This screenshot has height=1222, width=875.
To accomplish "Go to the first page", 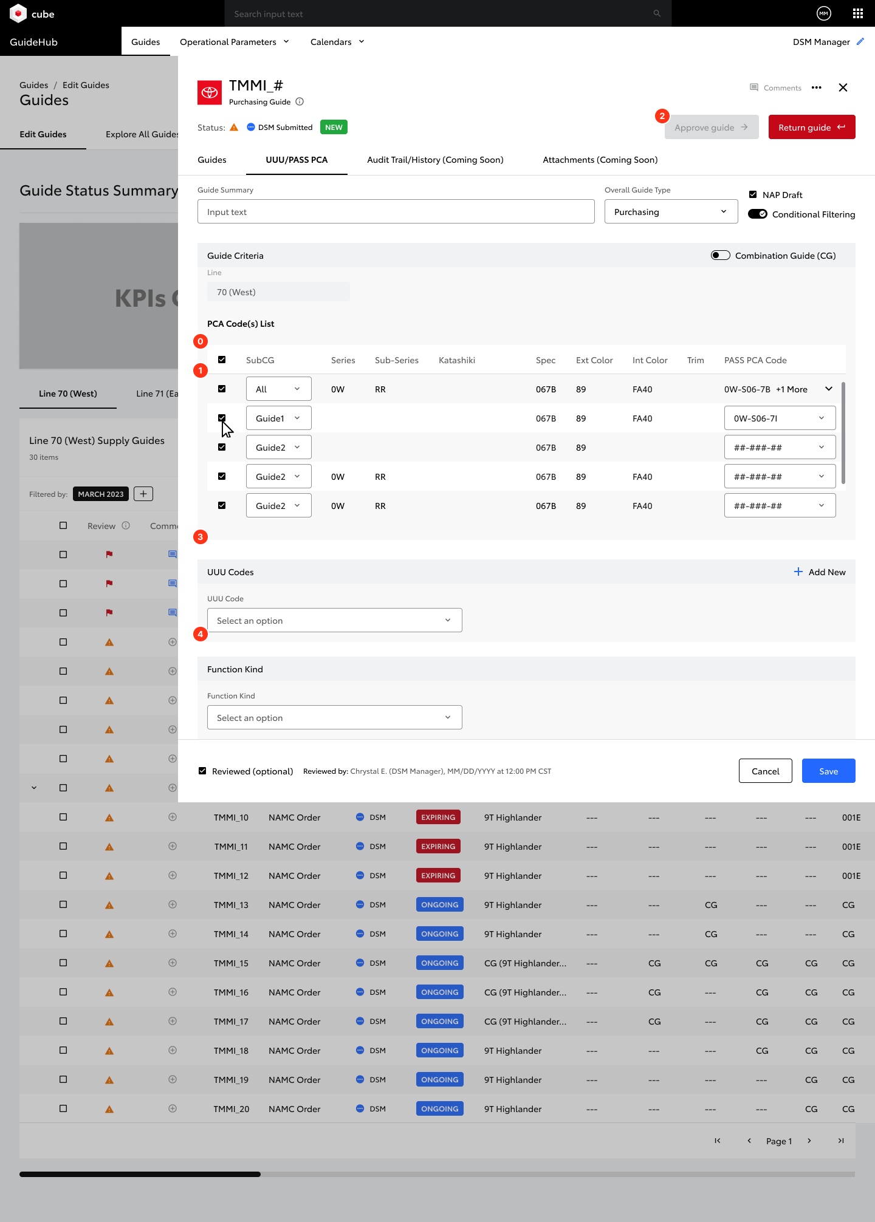I will pyautogui.click(x=718, y=1141).
